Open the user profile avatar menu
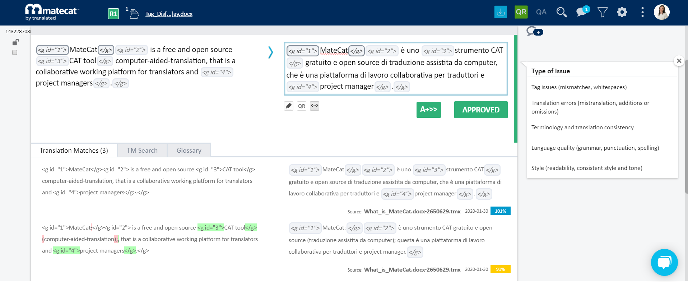688x282 pixels. coord(661,12)
